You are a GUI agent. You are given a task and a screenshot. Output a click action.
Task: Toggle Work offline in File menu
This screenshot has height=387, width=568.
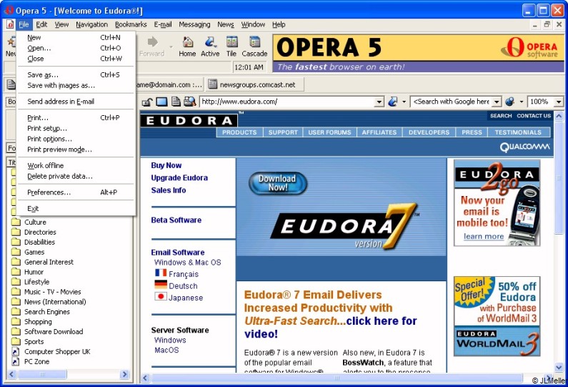76,165
